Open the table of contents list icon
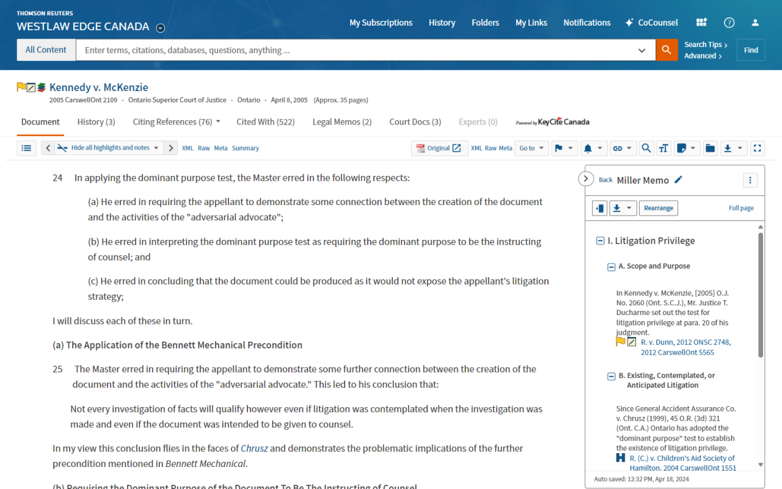 pos(26,148)
